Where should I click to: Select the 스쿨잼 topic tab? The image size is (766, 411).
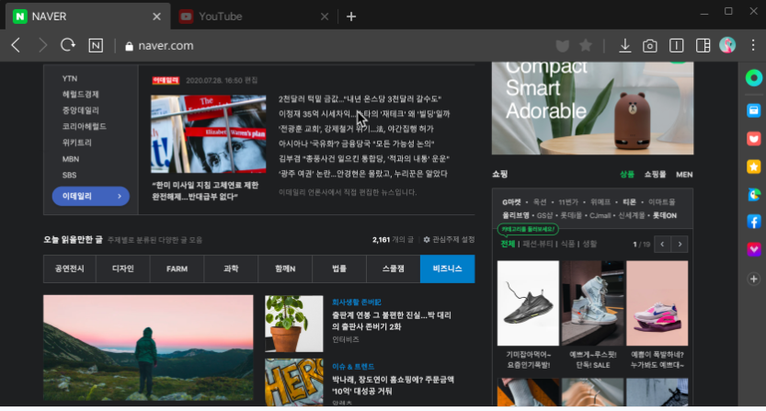tap(394, 268)
